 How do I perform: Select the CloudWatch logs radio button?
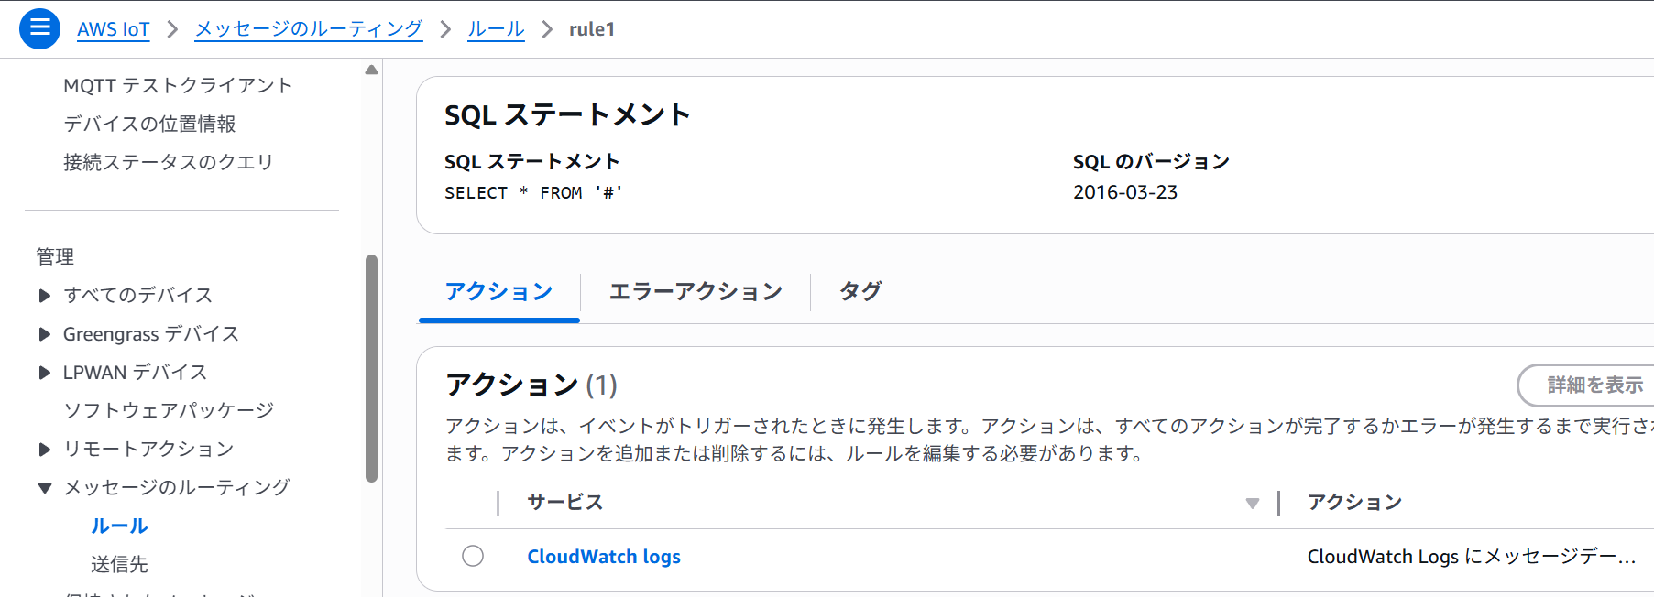[x=473, y=556]
